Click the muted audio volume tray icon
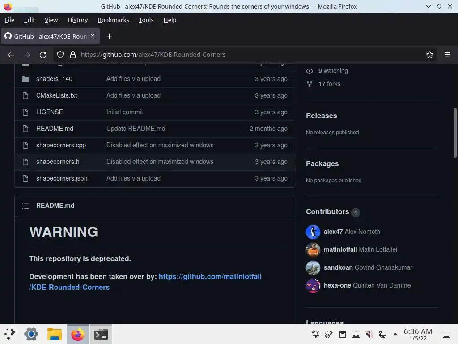458x344 pixels. [369, 334]
